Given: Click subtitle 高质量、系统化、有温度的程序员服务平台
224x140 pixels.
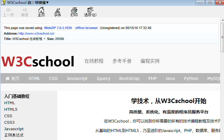Looking at the screenshot, I should 169,112.
